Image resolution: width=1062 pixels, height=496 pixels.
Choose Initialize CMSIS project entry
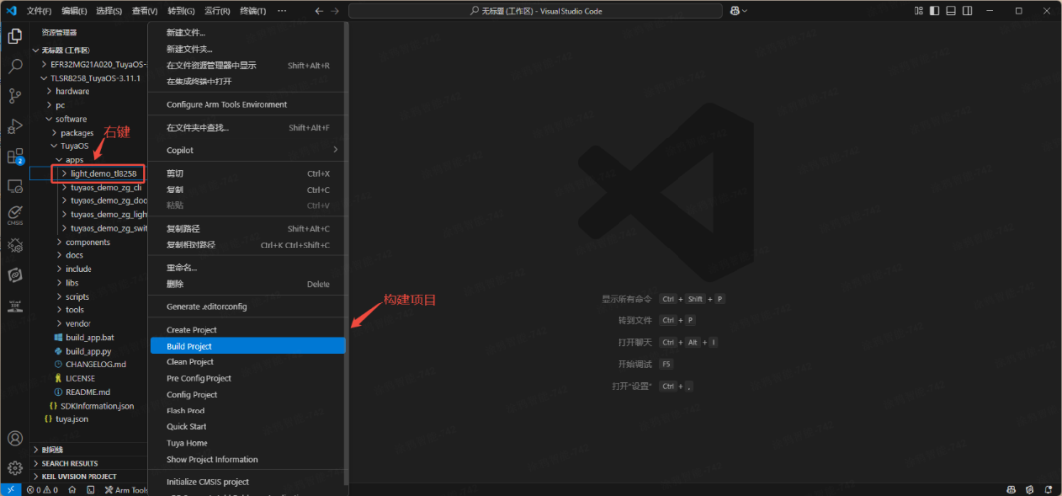tap(248, 482)
